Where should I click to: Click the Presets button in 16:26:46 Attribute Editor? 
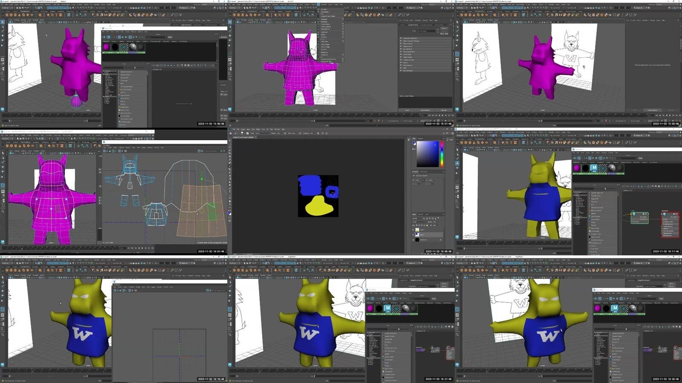pyautogui.click(x=672, y=287)
